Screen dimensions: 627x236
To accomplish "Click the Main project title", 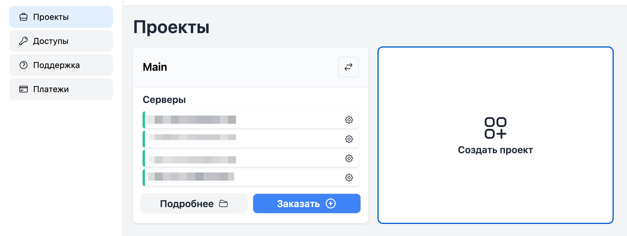I will (155, 67).
